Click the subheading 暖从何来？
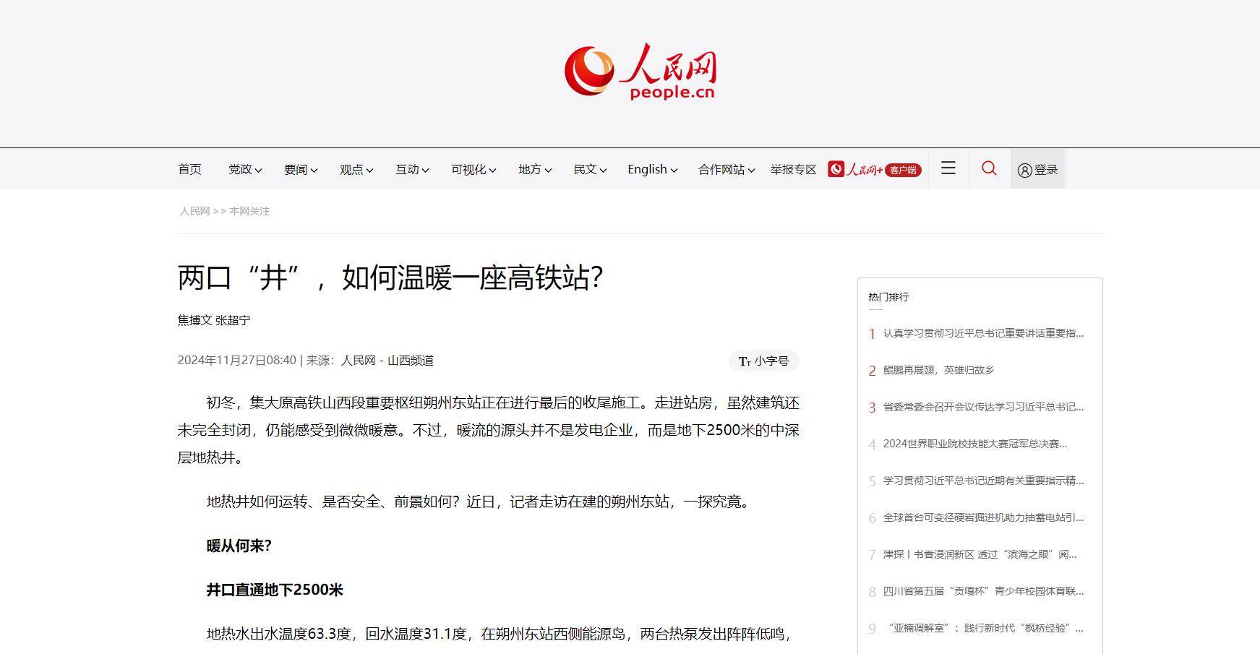The image size is (1260, 654). (239, 546)
